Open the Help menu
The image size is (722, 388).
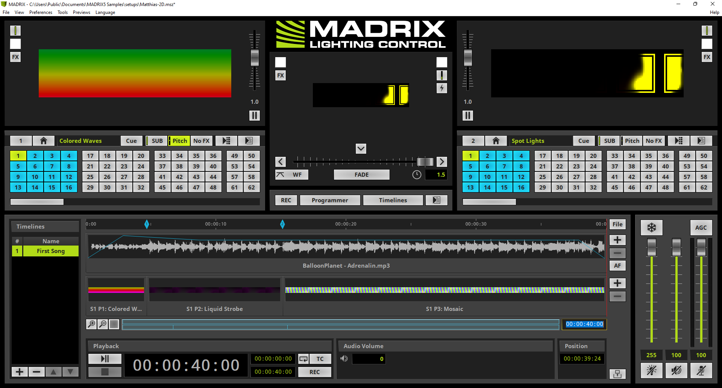coord(714,12)
